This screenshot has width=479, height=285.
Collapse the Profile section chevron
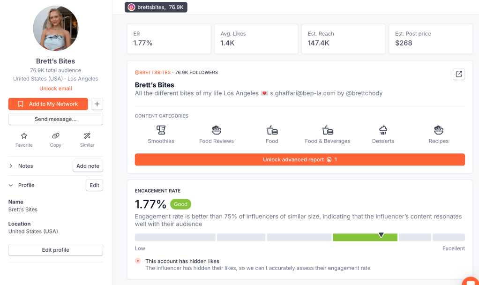11,185
